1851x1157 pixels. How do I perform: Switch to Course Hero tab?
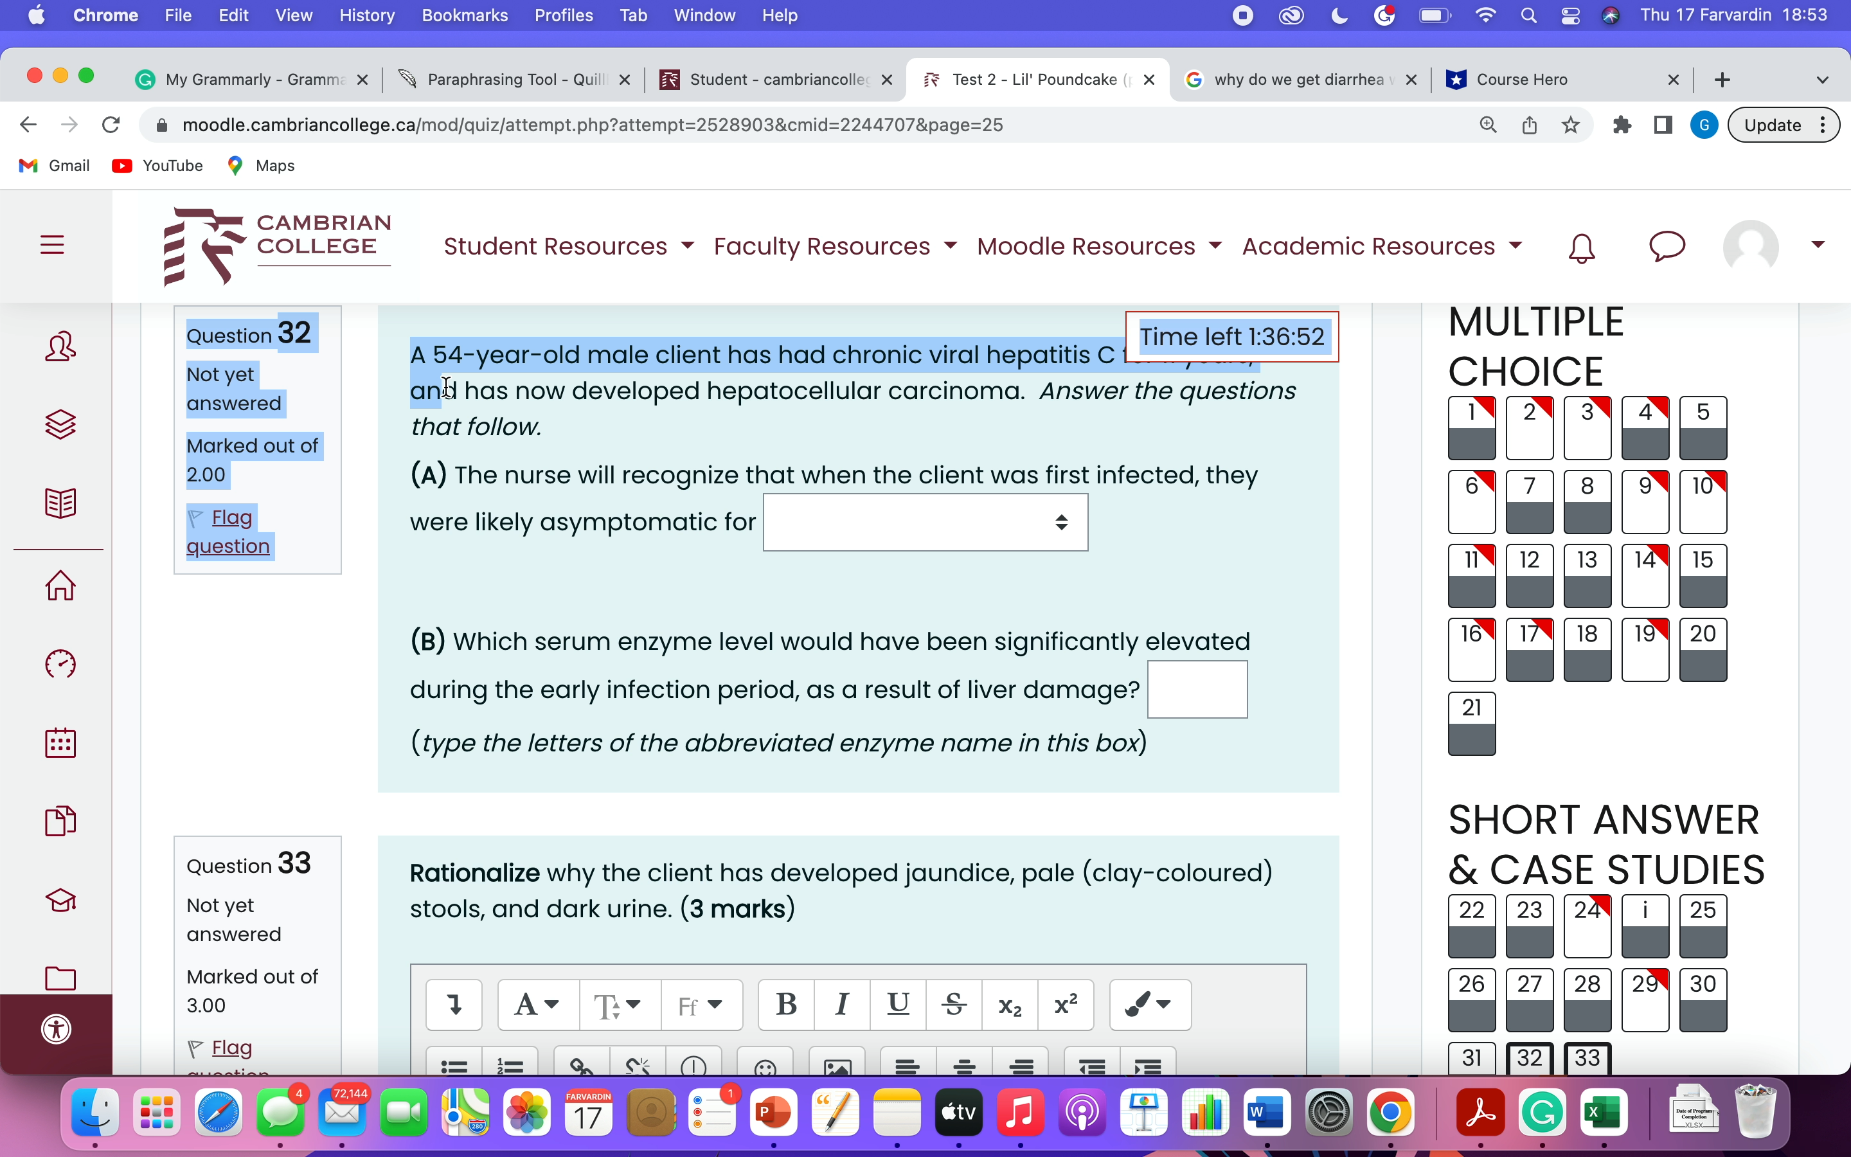1521,80
